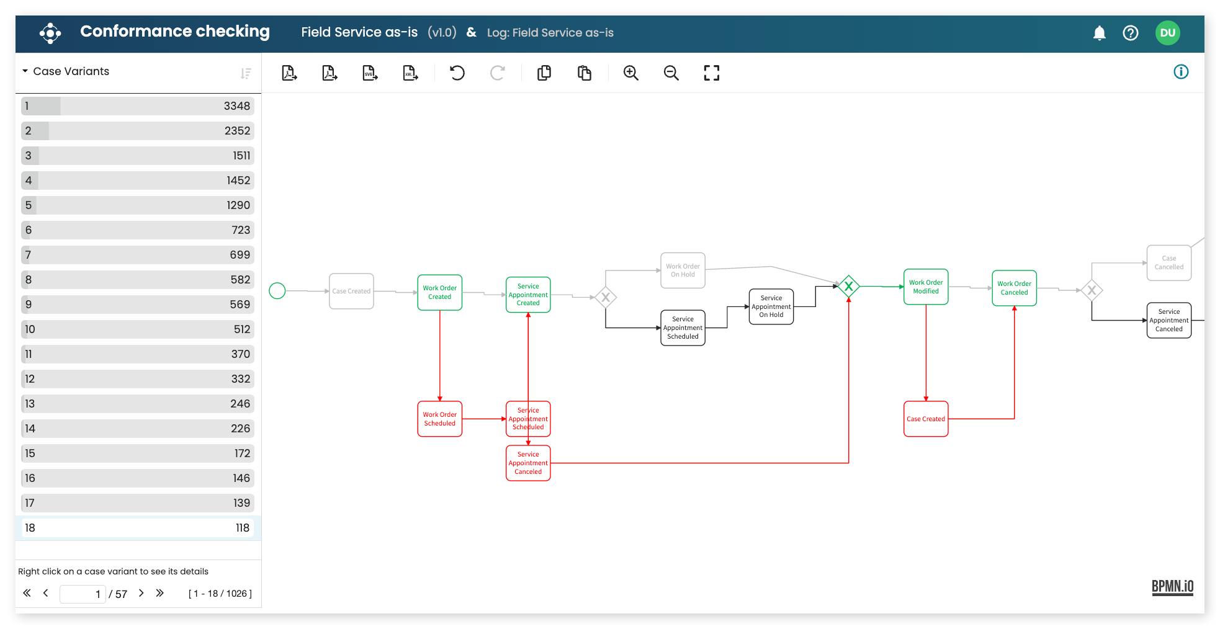Viewport: 1220px width, 629px height.
Task: Go to the next page of variants
Action: point(141,593)
